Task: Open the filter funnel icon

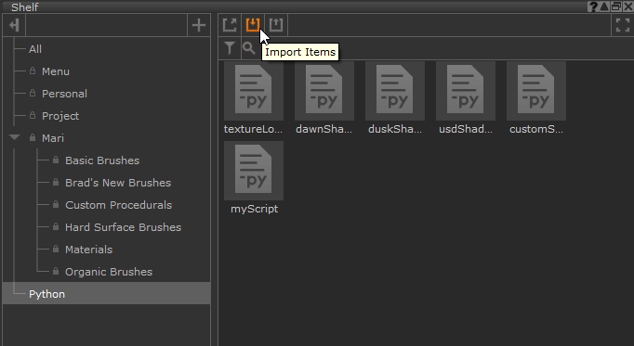Action: [230, 48]
